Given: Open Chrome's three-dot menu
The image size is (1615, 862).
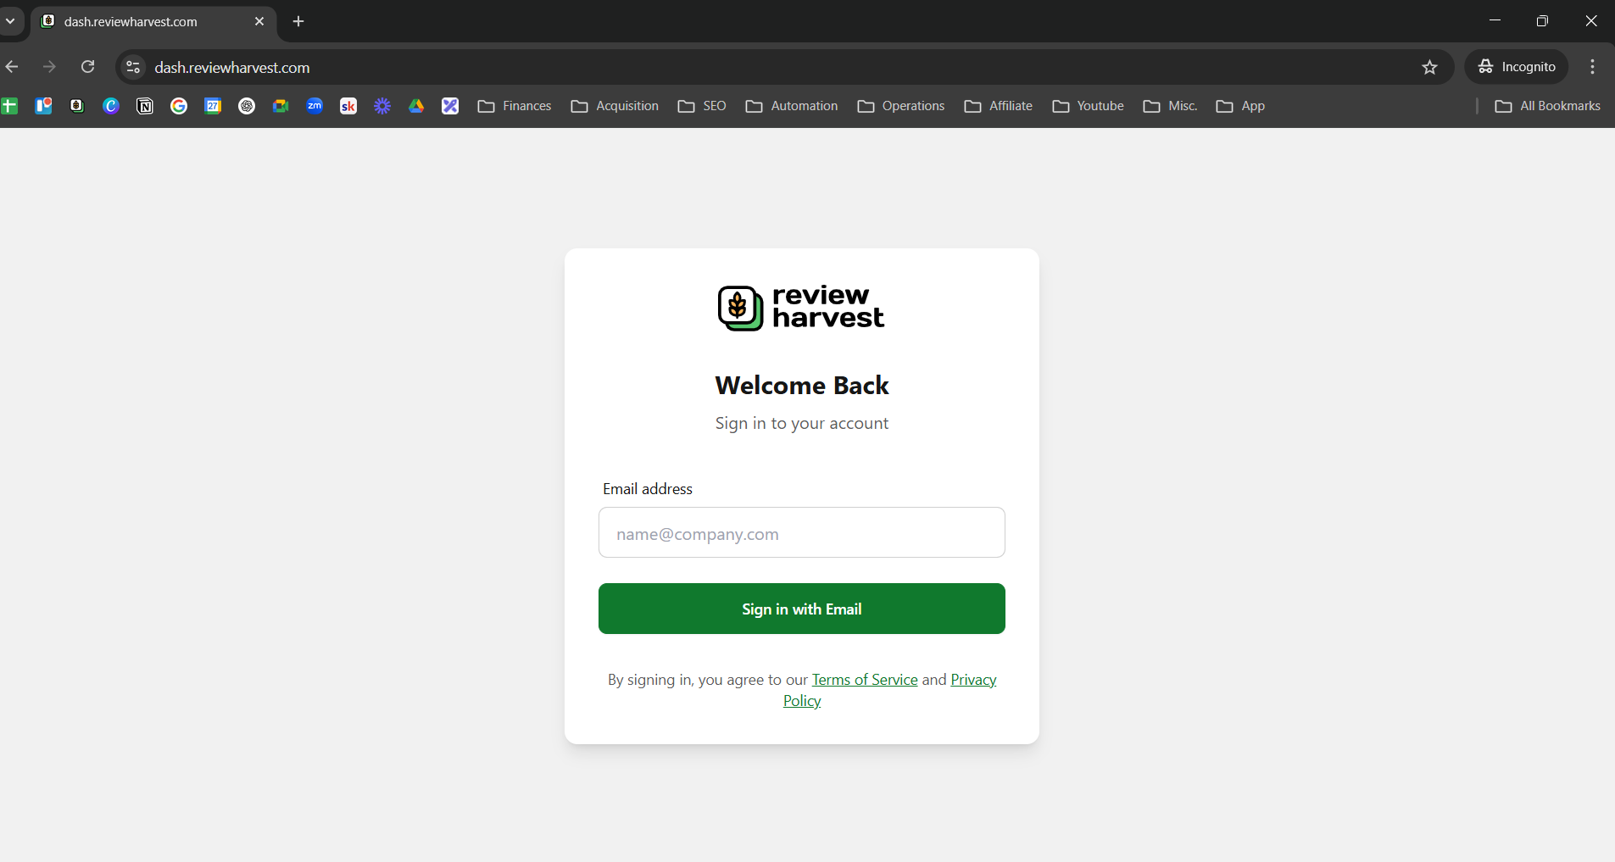Looking at the screenshot, I should pyautogui.click(x=1593, y=67).
